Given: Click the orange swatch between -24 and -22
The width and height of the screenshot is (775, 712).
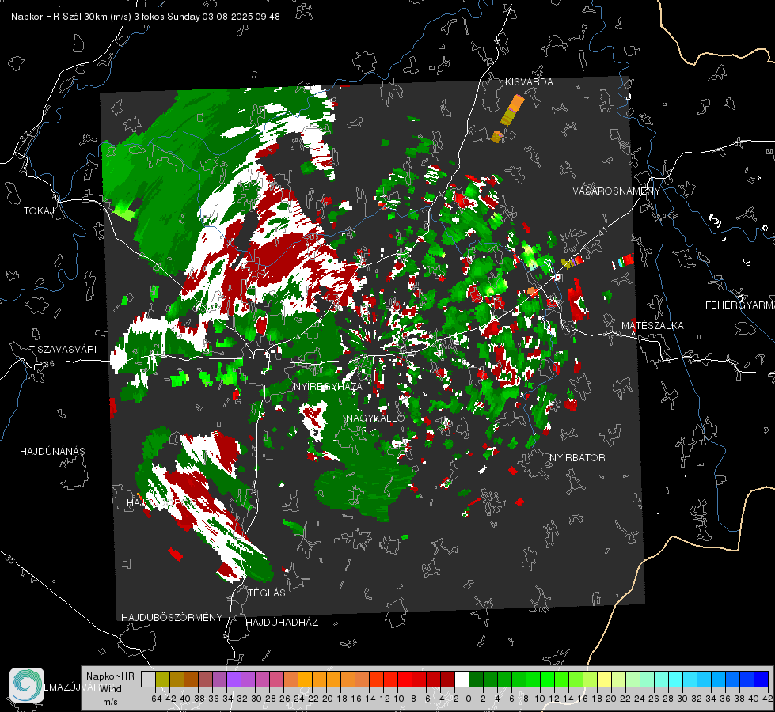Looking at the screenshot, I should pos(305,679).
